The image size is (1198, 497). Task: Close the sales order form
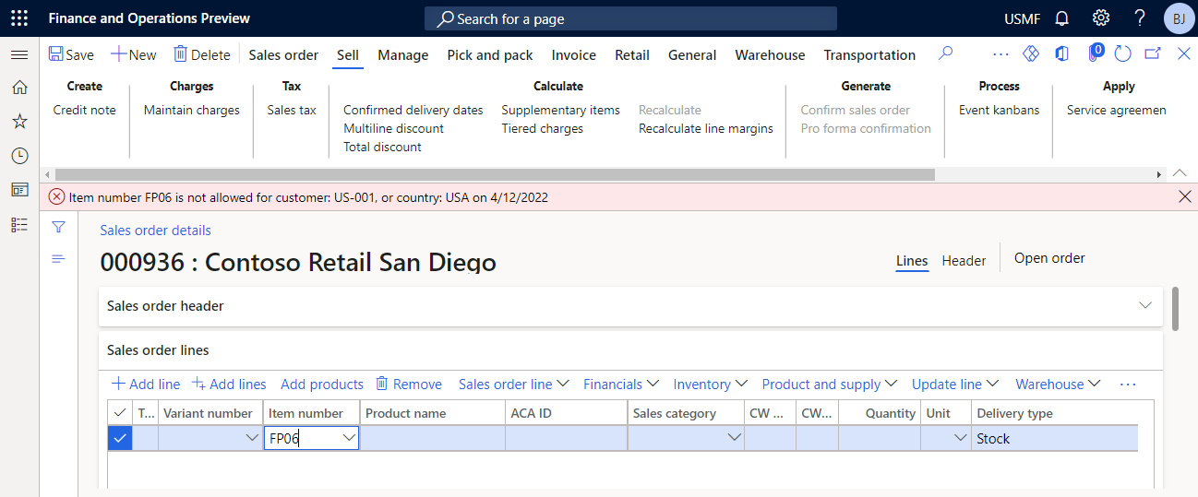coord(1184,54)
